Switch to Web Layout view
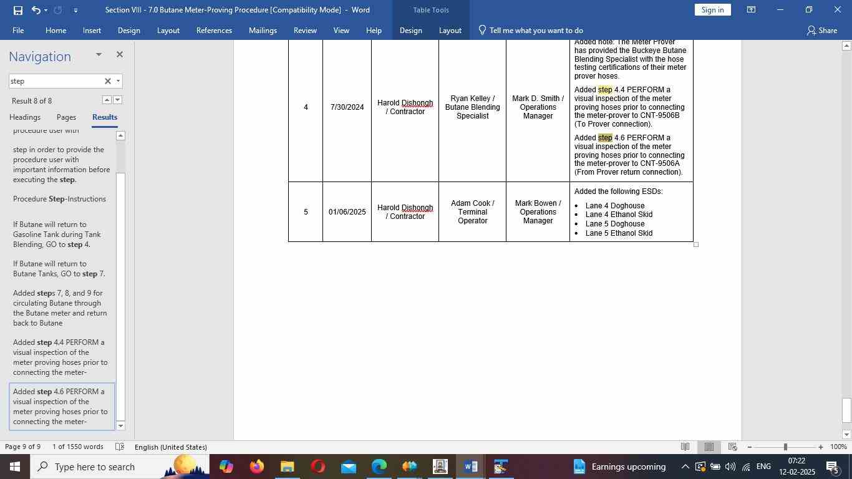The height and width of the screenshot is (479, 852). 733,447
